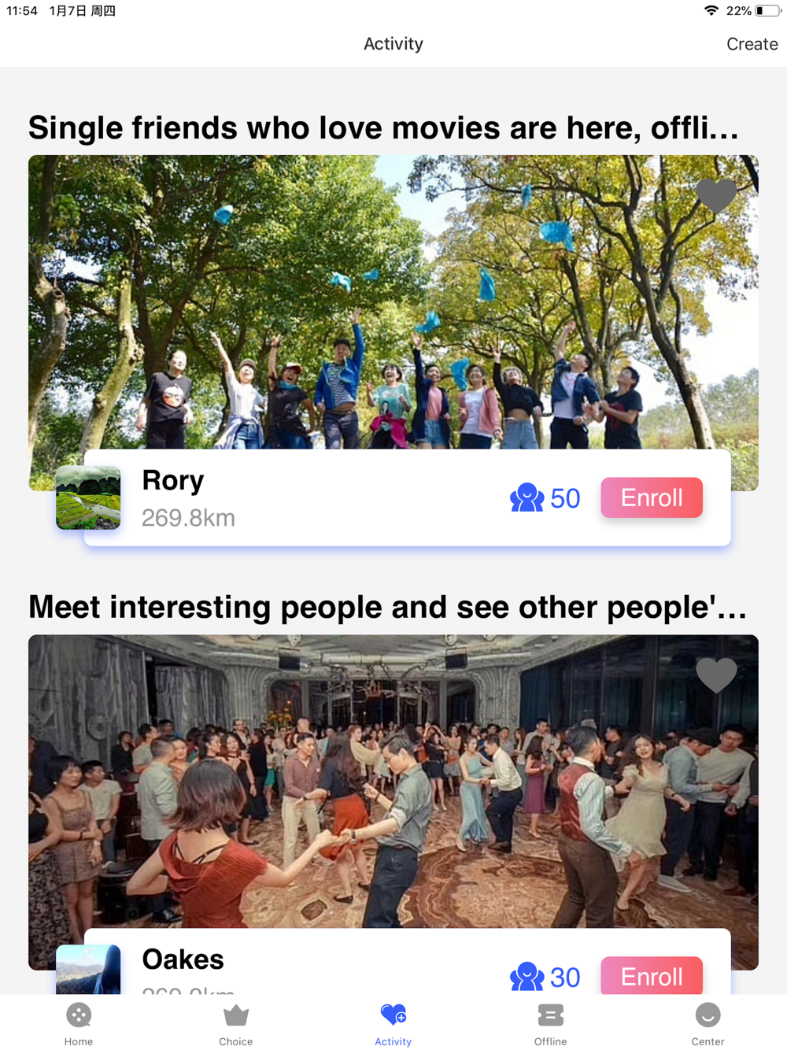
Task: Open the Center smiley icon
Action: (x=708, y=1015)
